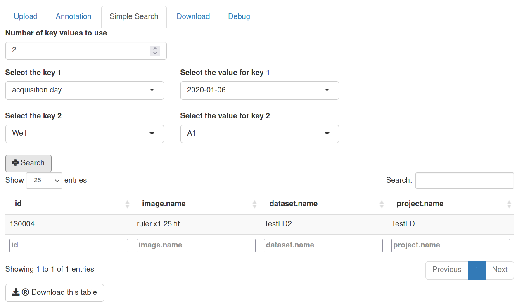Image resolution: width=517 pixels, height=308 pixels.
Task: Switch to the Upload tab
Action: tap(26, 16)
